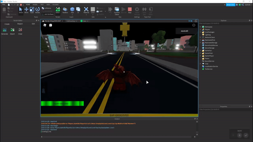Expand the Chat node in Explorer
This screenshot has height=142, width=253.
200,64
